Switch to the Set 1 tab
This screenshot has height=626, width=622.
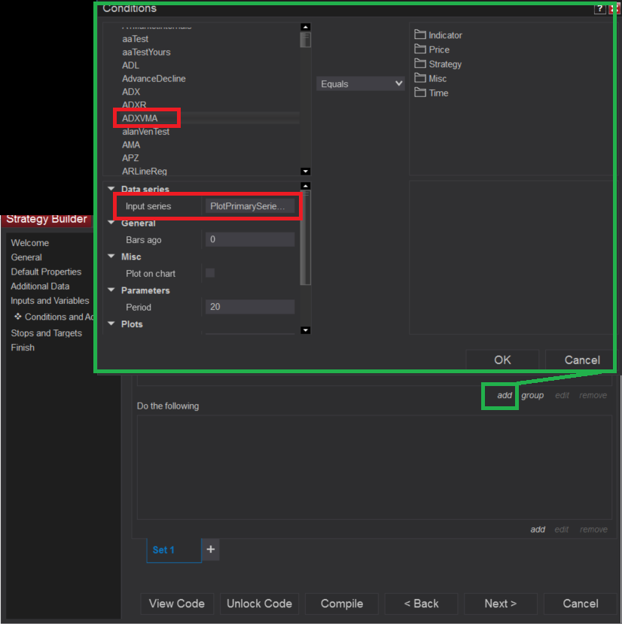click(x=174, y=550)
